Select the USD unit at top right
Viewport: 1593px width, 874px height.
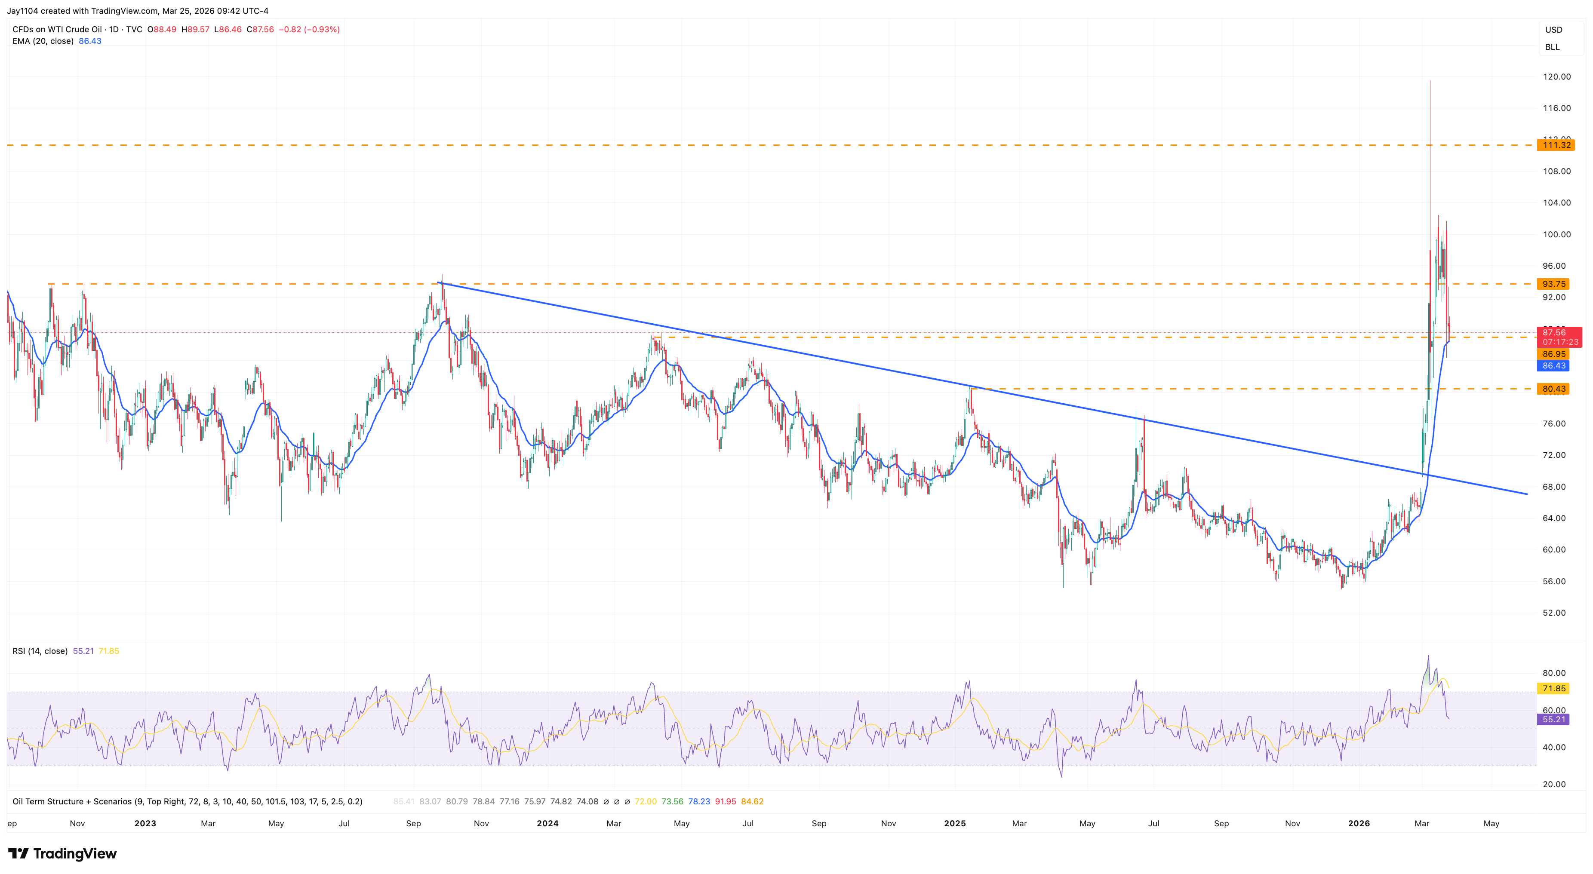pos(1553,29)
